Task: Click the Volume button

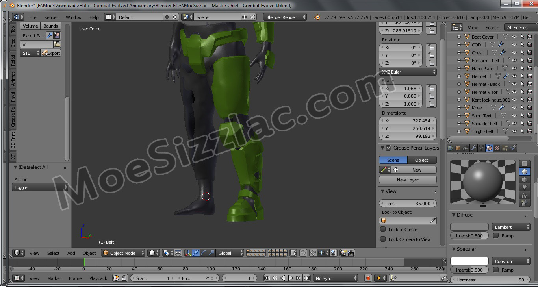Action: point(30,26)
